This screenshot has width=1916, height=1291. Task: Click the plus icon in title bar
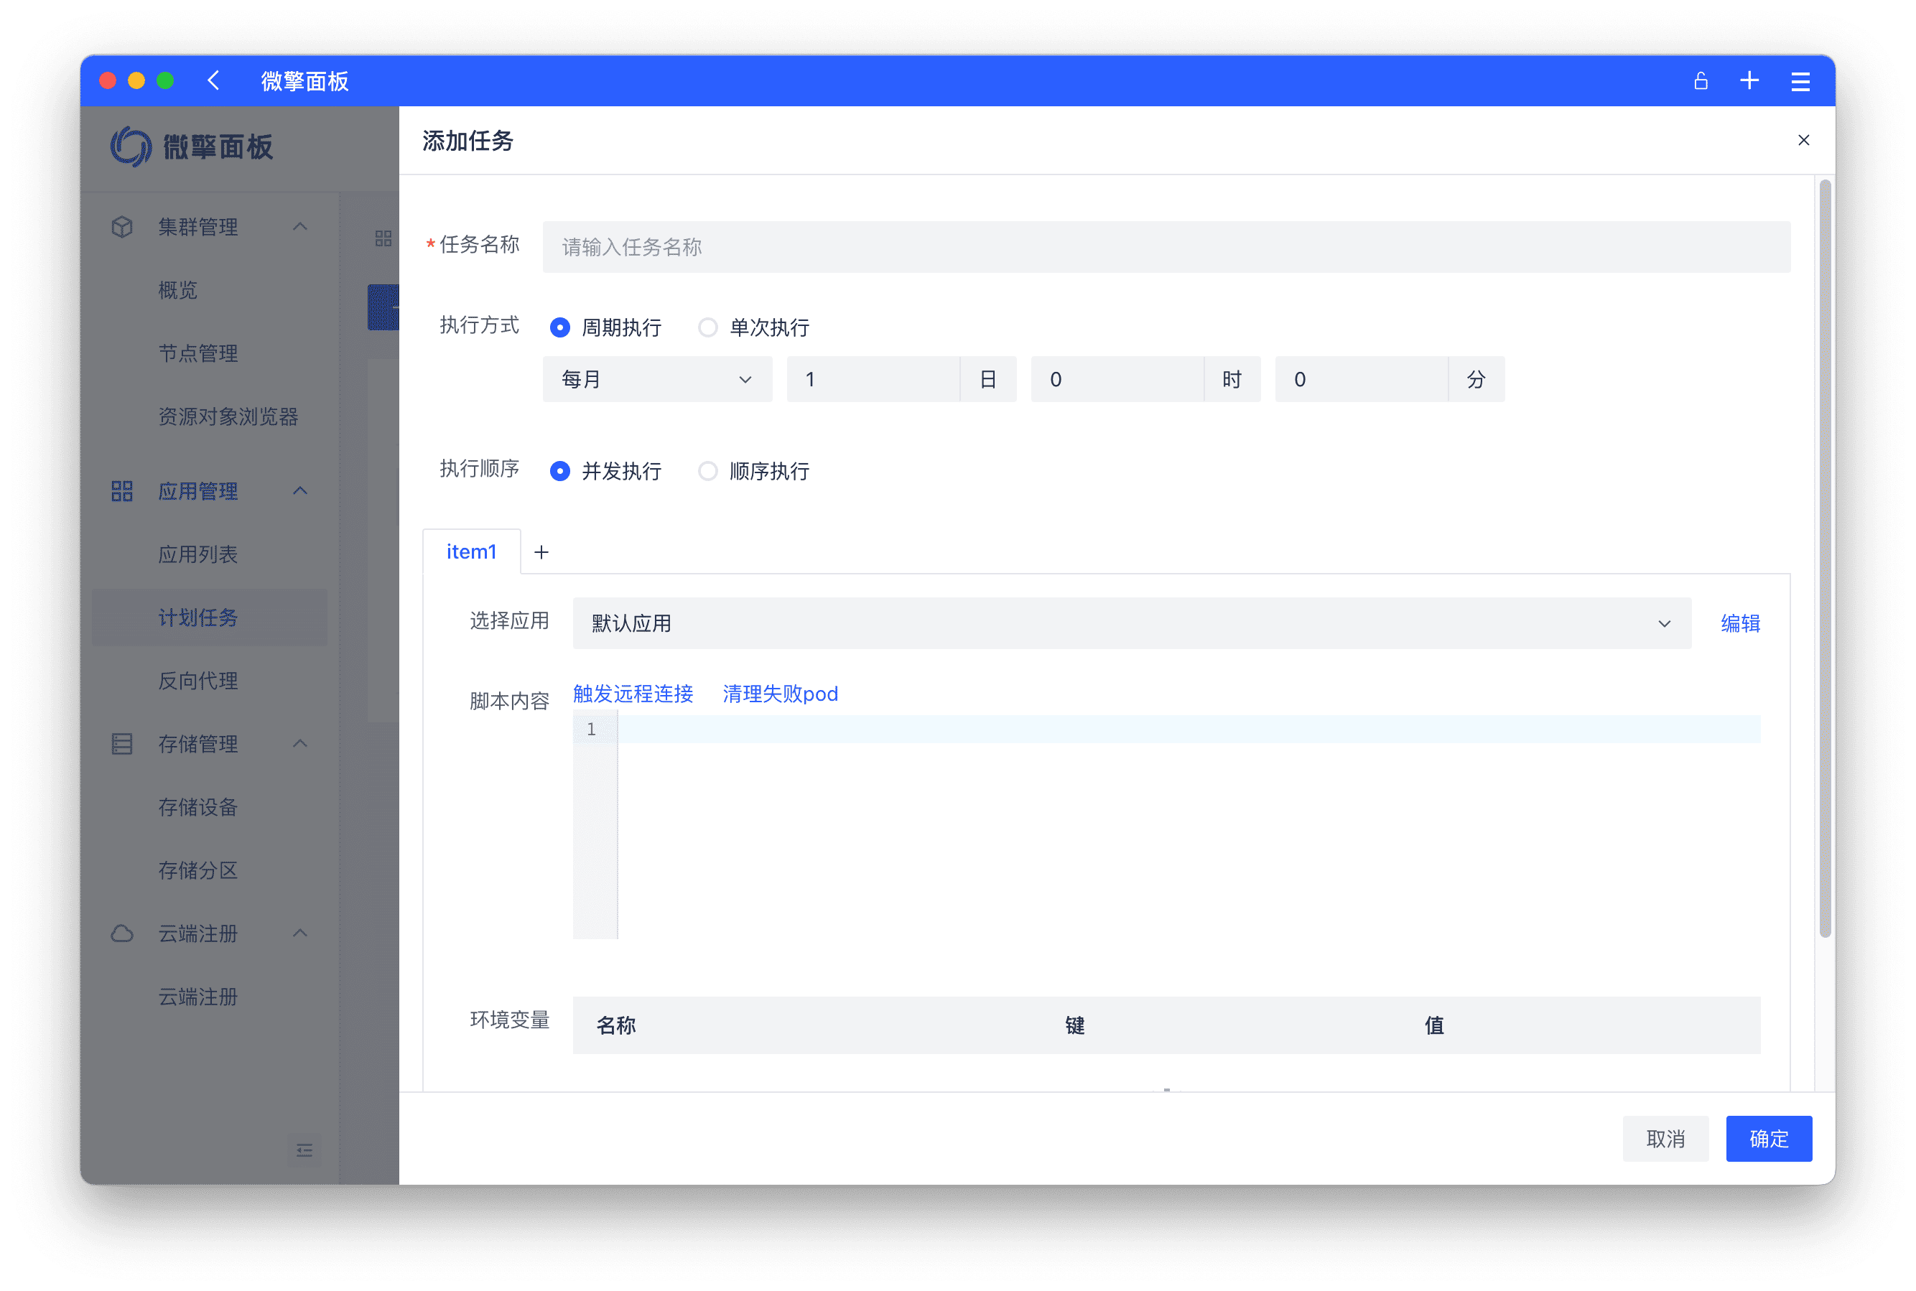[x=1749, y=80]
